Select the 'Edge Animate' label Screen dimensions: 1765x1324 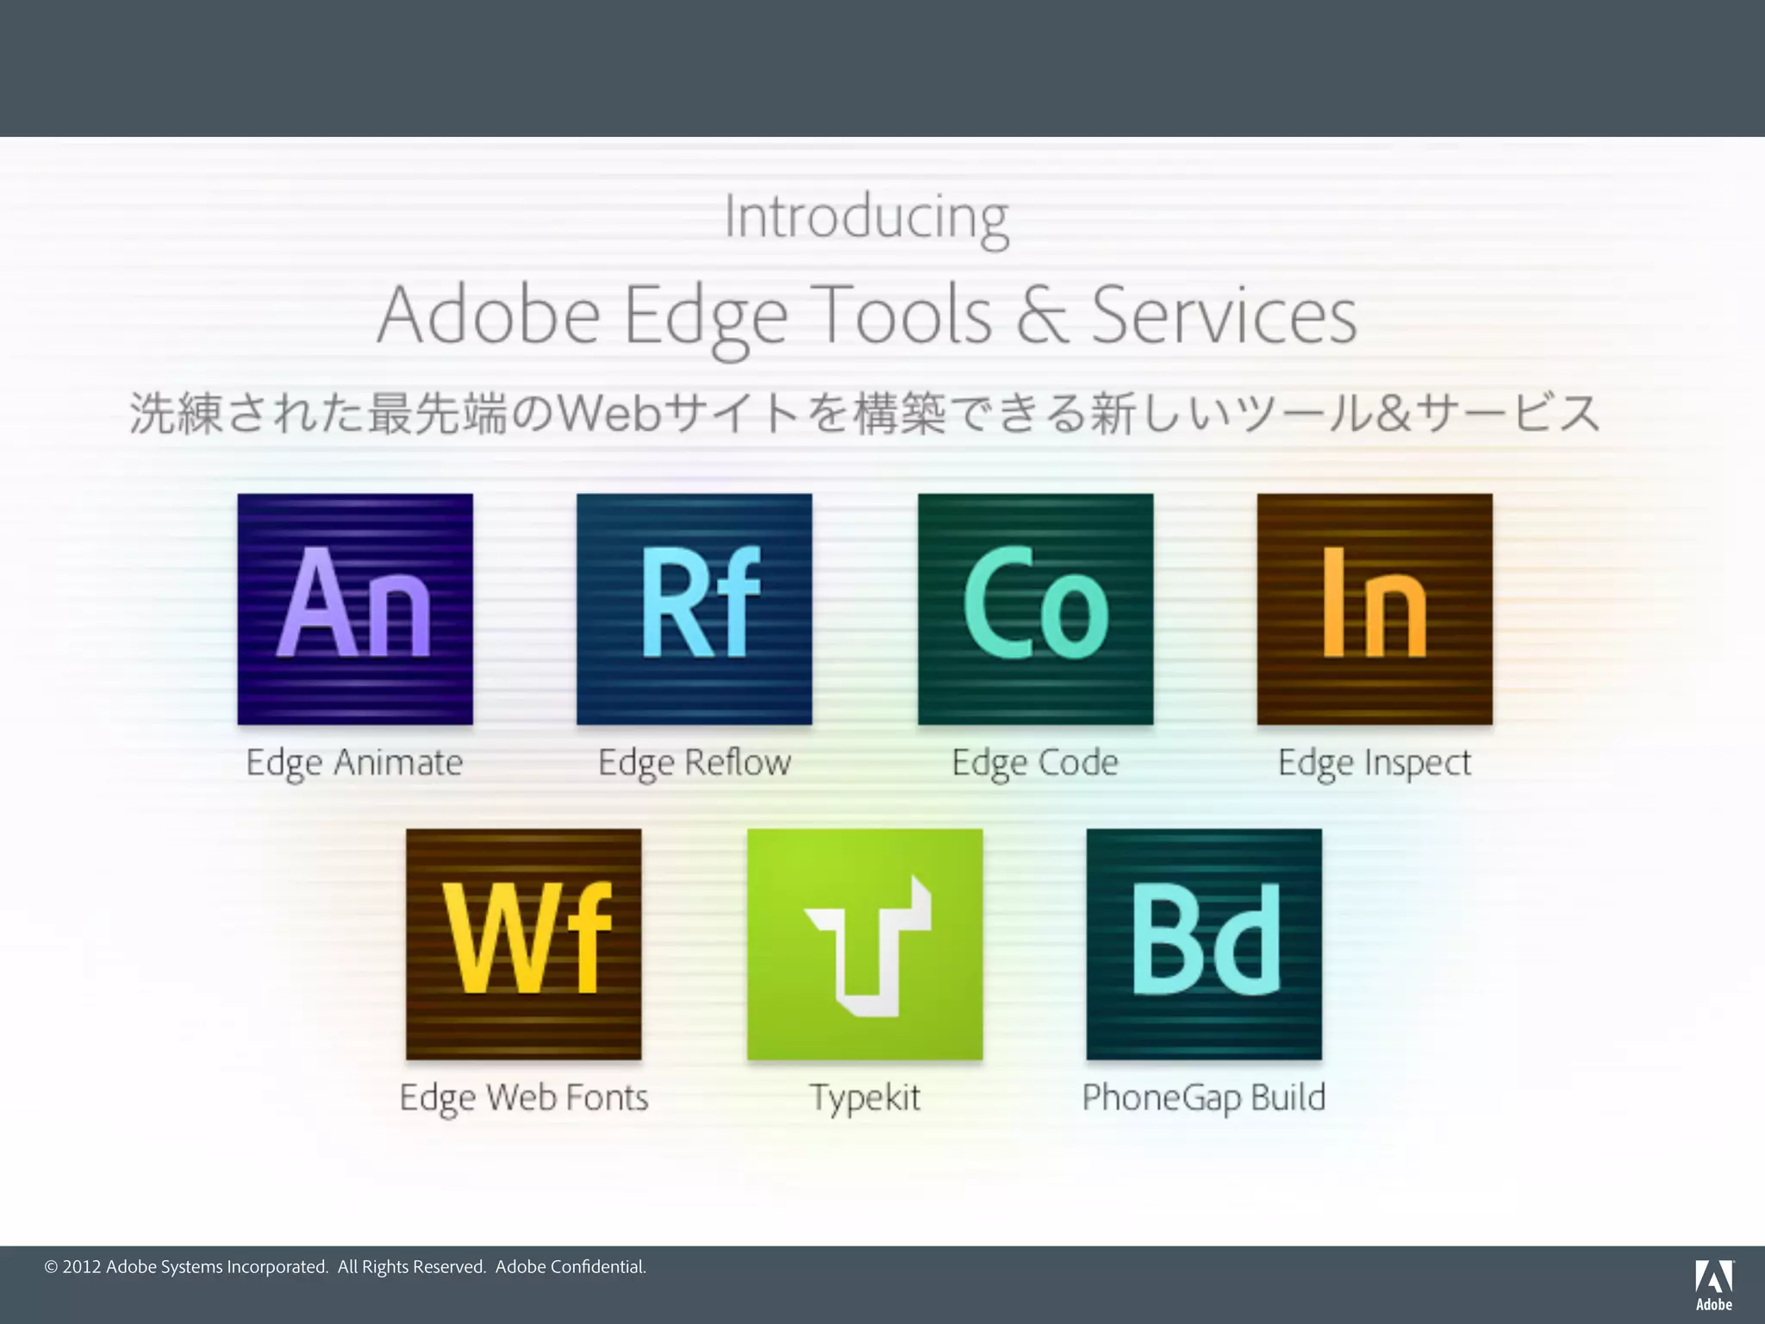355,764
